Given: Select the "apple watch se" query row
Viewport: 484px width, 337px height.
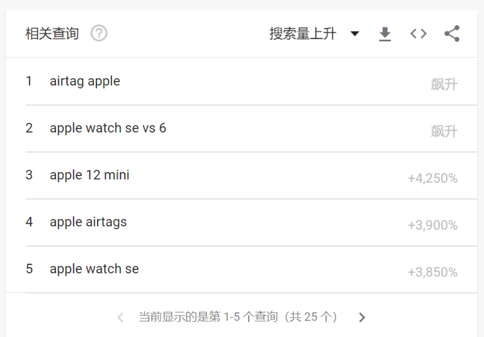Looking at the screenshot, I should pos(94,269).
